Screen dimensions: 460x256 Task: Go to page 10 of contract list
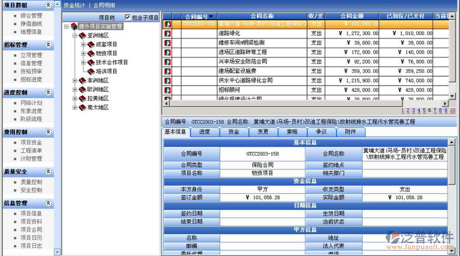[x=453, y=110]
